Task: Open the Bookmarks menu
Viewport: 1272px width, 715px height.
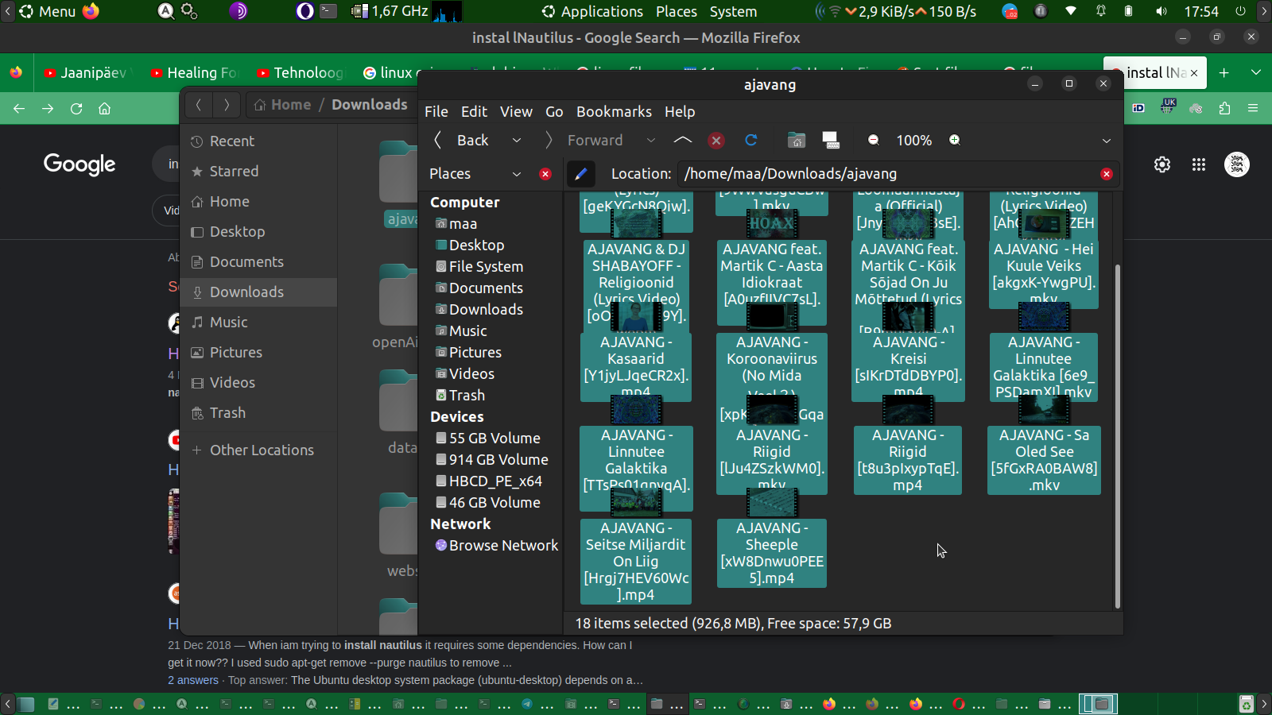Action: pos(613,112)
